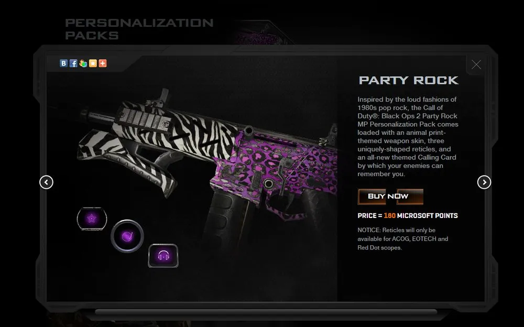Share Party Rock on Facebook

tap(73, 63)
